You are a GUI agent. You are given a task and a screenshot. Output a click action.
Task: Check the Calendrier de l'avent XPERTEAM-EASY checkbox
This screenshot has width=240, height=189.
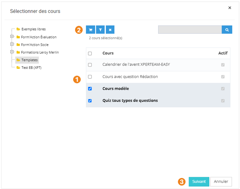90,65
